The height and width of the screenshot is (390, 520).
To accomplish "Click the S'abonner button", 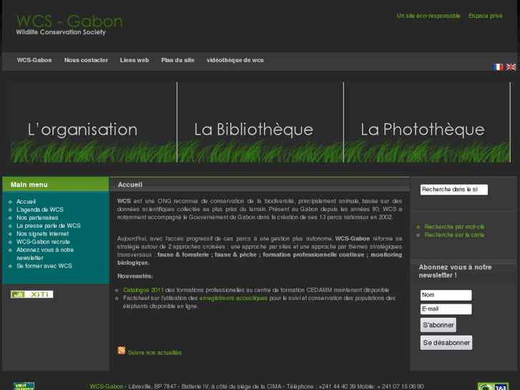I will pos(438,325).
